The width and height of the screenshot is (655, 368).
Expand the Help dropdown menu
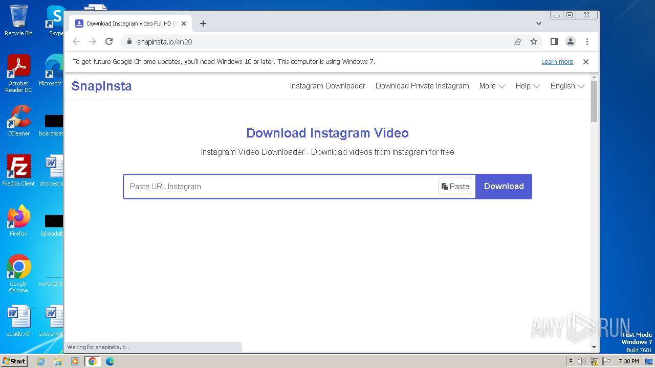(x=528, y=86)
